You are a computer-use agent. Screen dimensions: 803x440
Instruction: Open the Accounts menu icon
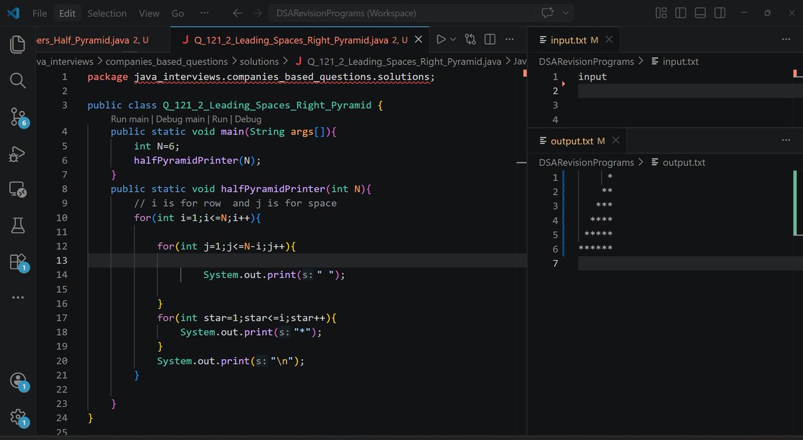pyautogui.click(x=18, y=381)
